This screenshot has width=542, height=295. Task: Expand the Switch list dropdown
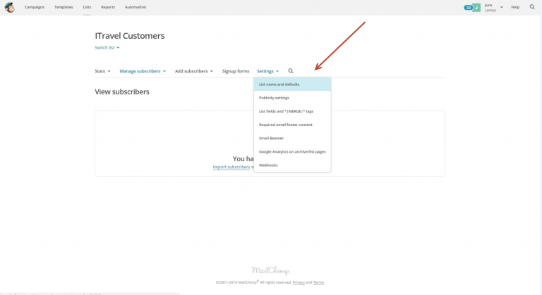point(107,48)
